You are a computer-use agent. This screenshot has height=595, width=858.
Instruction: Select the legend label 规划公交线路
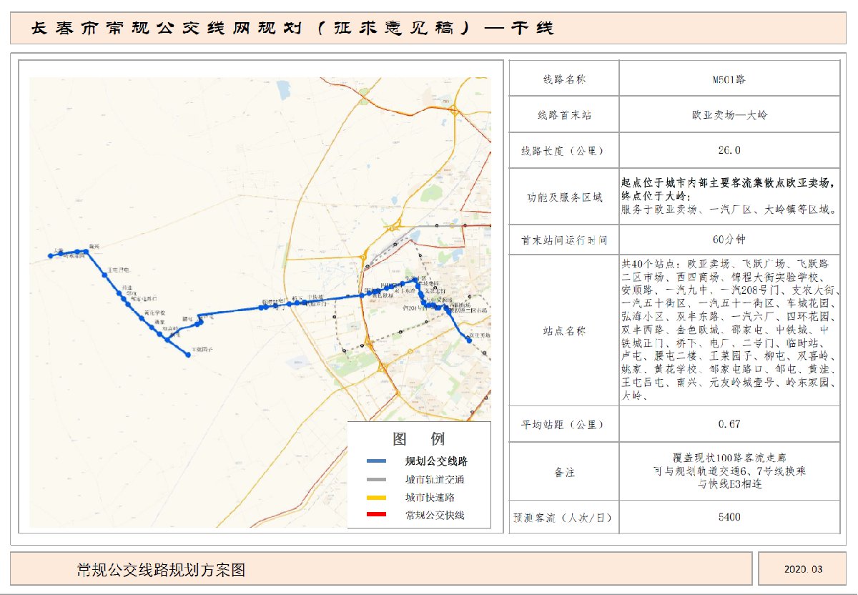tap(436, 461)
